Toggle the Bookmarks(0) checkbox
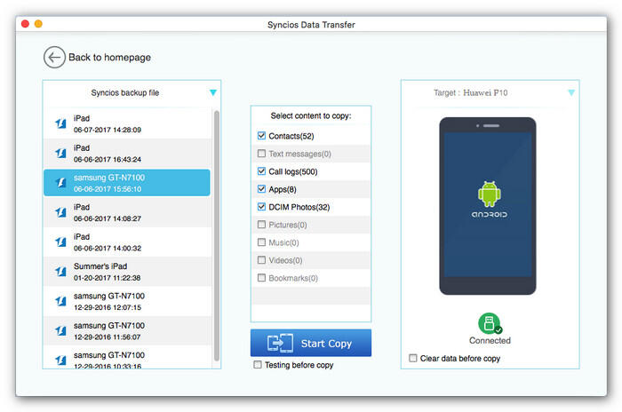Screen dimensions: 622x412 (261, 278)
